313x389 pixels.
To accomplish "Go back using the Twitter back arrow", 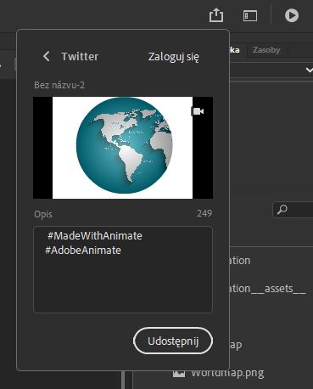I will click(x=47, y=56).
